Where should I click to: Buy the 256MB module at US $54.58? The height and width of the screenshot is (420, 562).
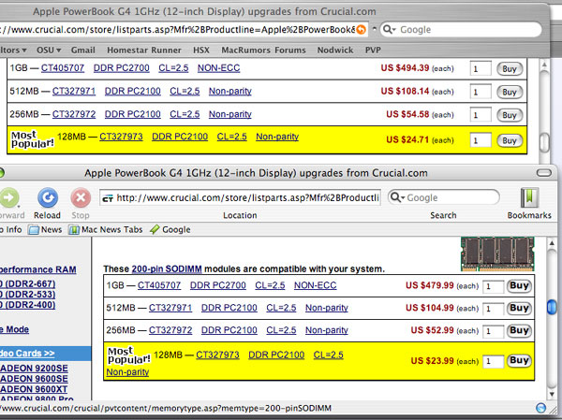pyautogui.click(x=510, y=115)
